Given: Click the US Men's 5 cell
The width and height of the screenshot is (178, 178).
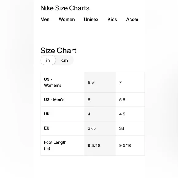Looking at the screenshot, I should pyautogui.click(x=100, y=100).
